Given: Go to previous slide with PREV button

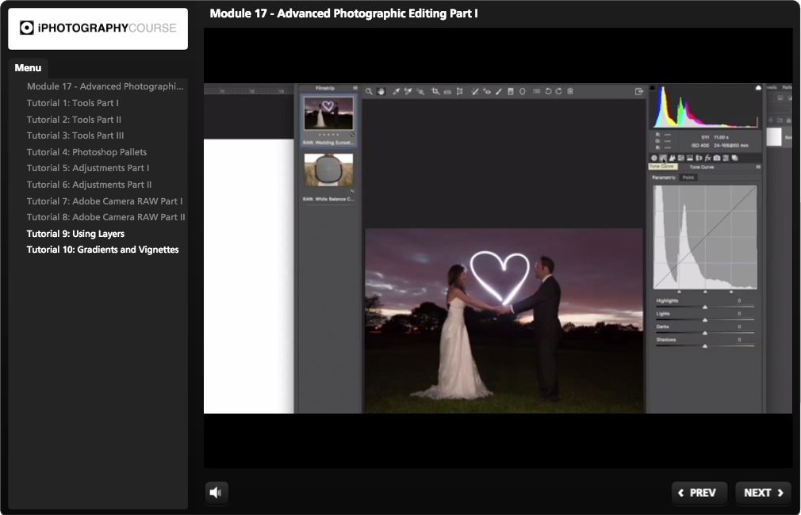Looking at the screenshot, I should click(x=699, y=493).
